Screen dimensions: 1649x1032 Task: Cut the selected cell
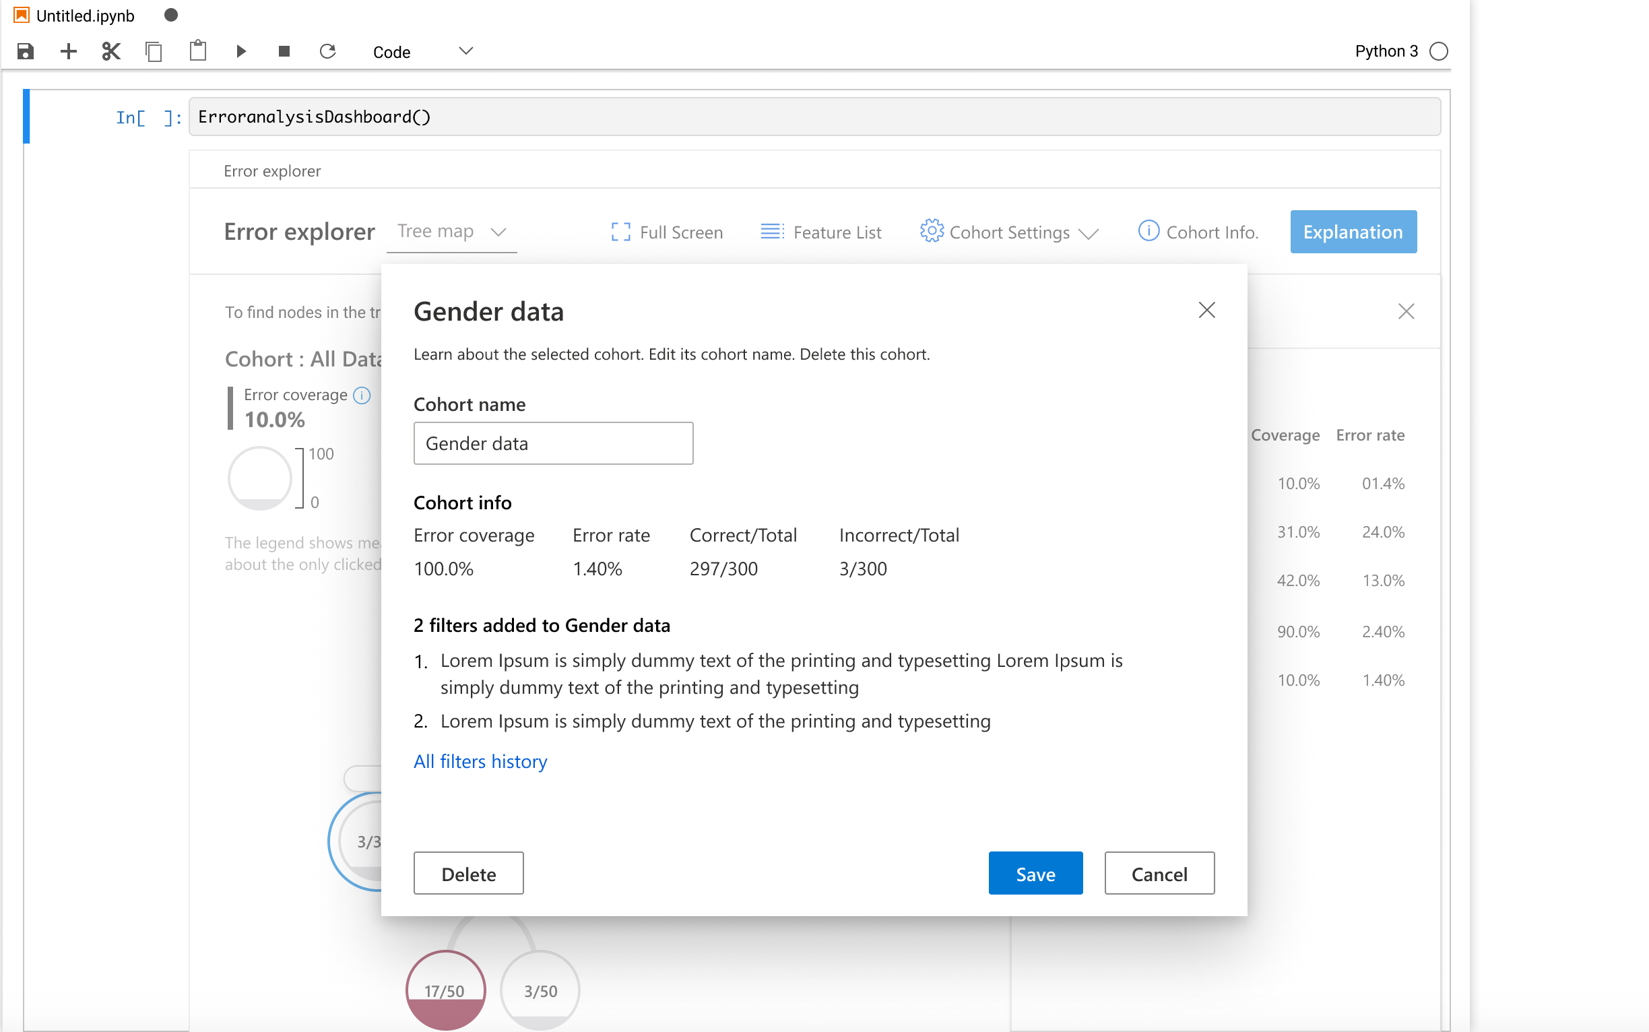click(x=110, y=51)
